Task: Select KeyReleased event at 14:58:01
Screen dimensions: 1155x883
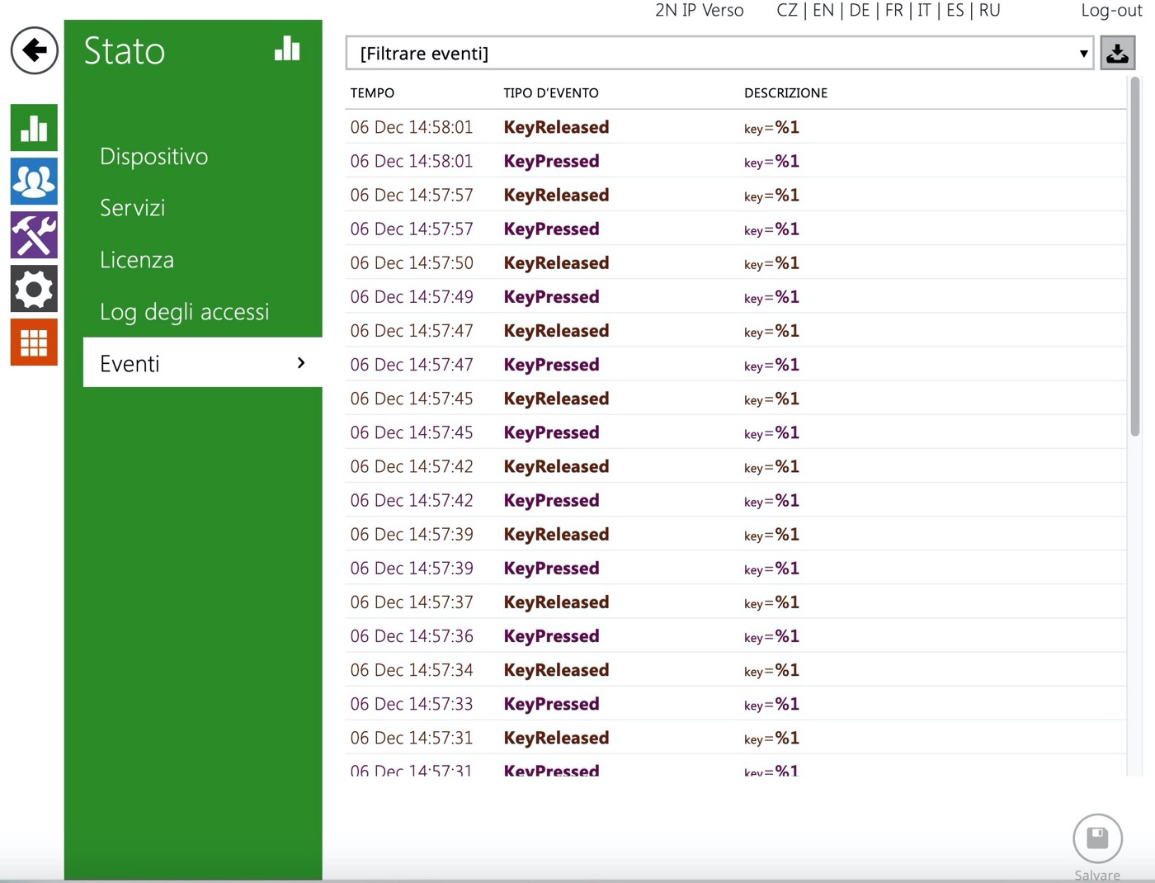Action: click(736, 127)
